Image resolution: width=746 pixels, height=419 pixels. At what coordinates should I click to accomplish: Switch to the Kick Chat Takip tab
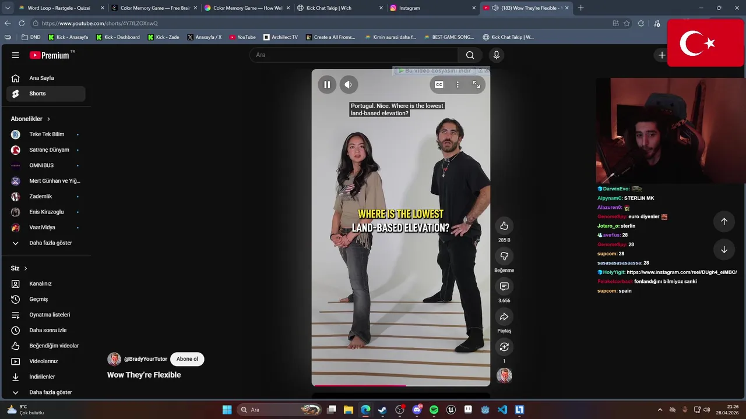(340, 8)
